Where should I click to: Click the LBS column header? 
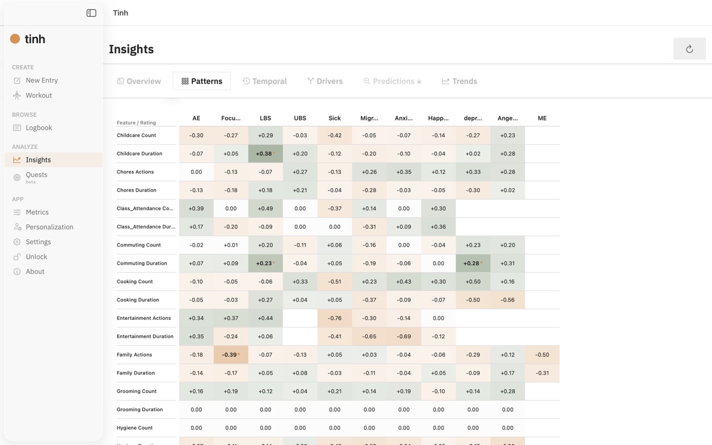[x=265, y=118]
